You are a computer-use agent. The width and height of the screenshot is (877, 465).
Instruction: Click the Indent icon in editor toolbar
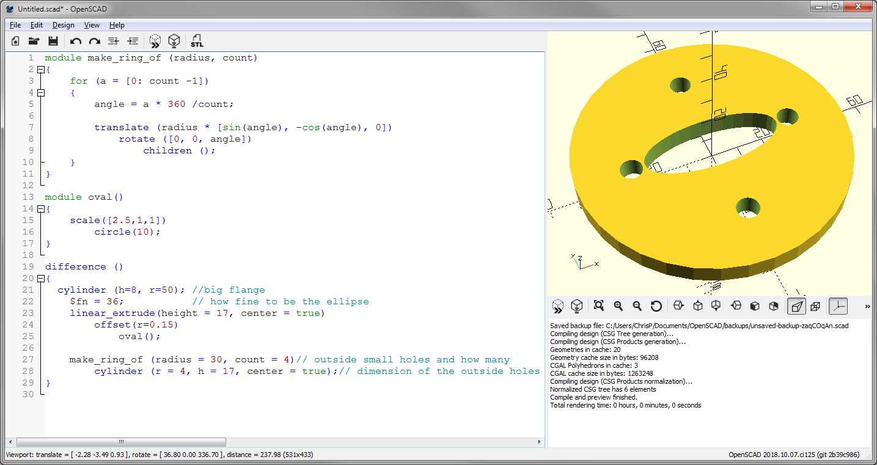click(x=133, y=41)
